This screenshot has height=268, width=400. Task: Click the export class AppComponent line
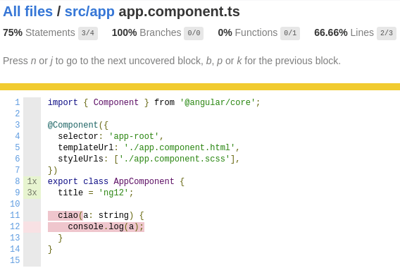pyautogui.click(x=116, y=181)
